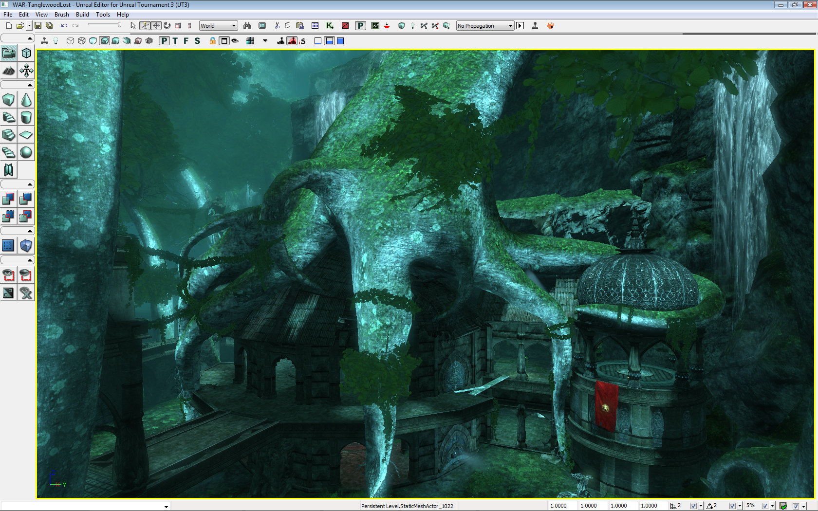
Task: Open the status bar command combo box
Action: pyautogui.click(x=85, y=506)
